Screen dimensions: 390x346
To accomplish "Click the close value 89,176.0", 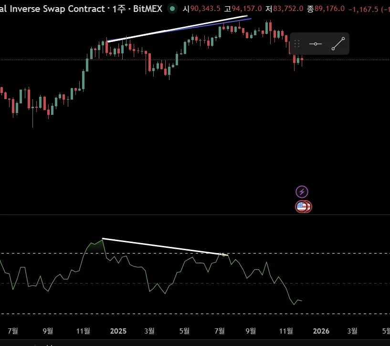I will pos(329,9).
